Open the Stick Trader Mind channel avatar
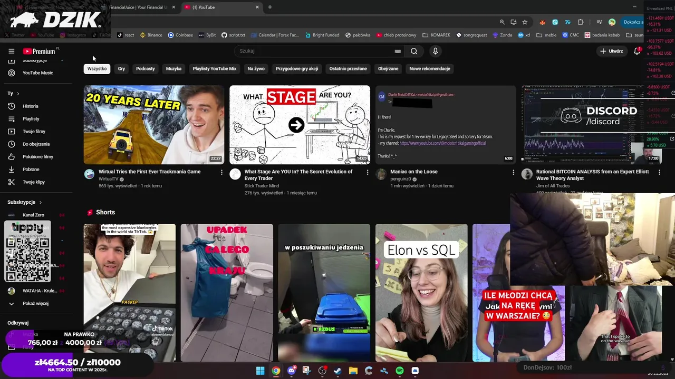 point(235,174)
